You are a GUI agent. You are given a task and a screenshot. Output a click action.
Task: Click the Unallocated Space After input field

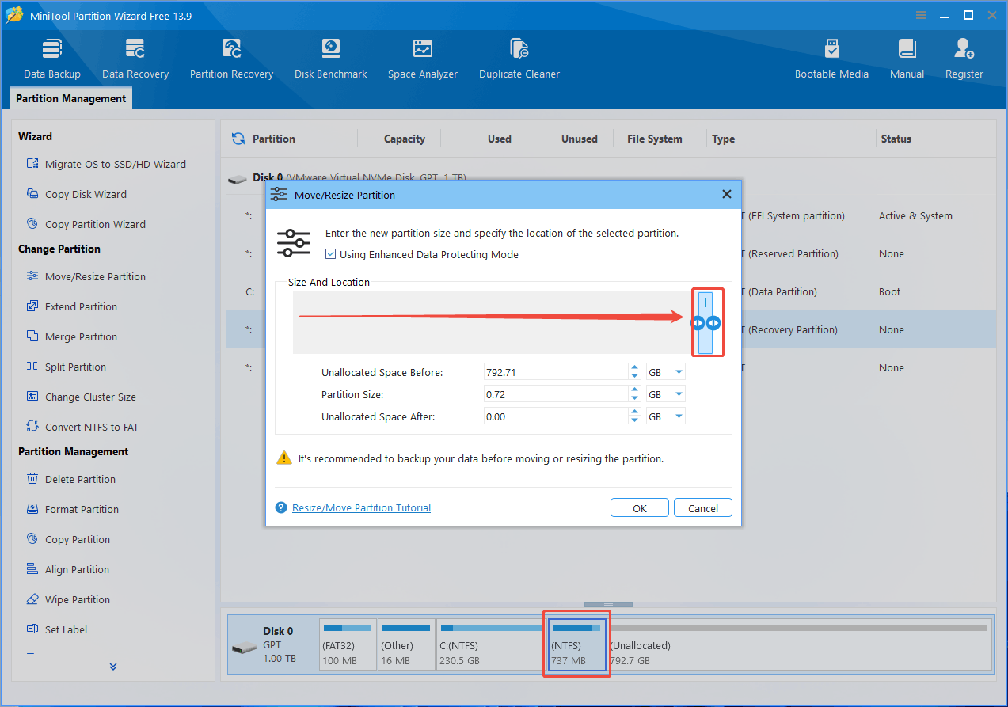pos(556,416)
